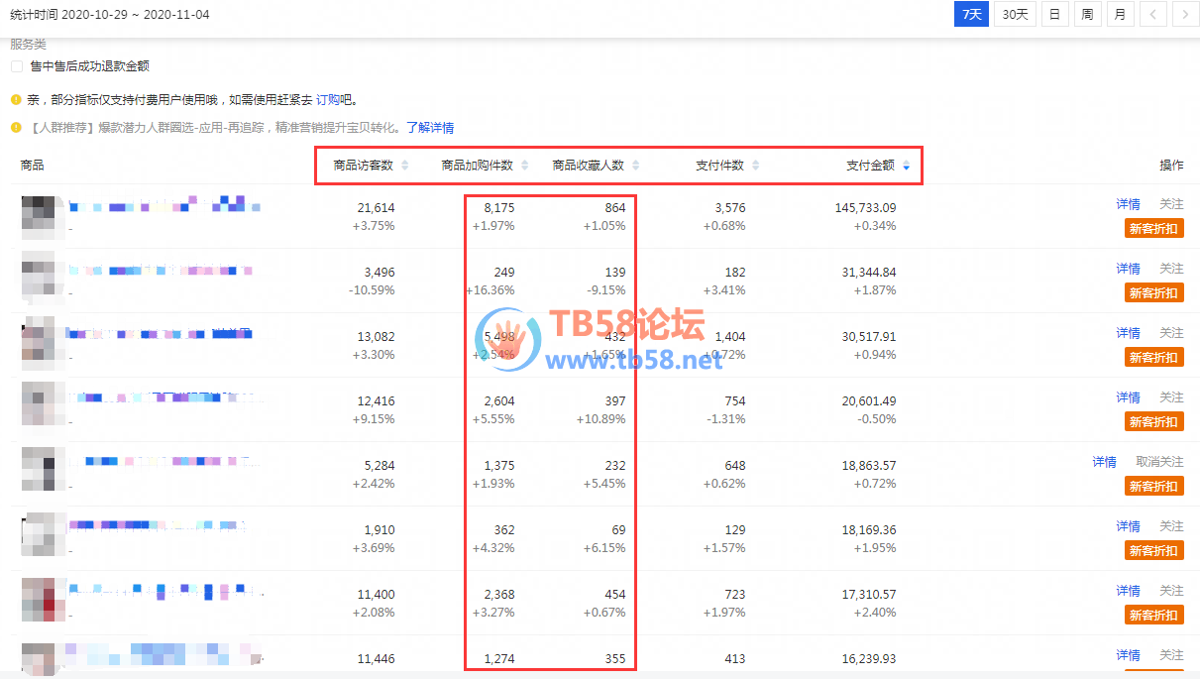1200x679 pixels.
Task: Sort by 商品访客数 column arrows
Action: [404, 166]
